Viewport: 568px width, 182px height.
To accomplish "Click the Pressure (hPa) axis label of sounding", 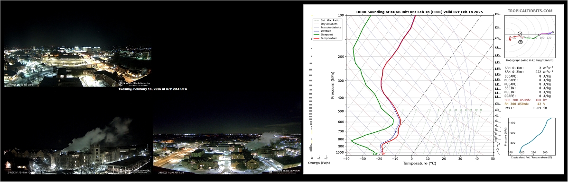I will point(332,85).
